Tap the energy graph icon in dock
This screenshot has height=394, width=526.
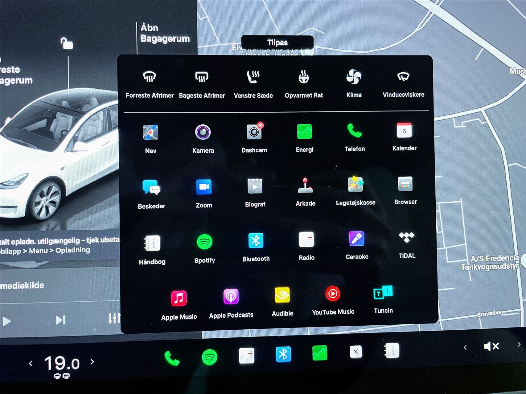[x=320, y=353]
